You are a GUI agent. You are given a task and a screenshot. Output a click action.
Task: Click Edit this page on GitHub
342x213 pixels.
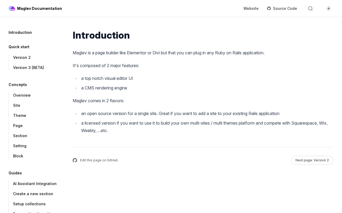pos(99,160)
